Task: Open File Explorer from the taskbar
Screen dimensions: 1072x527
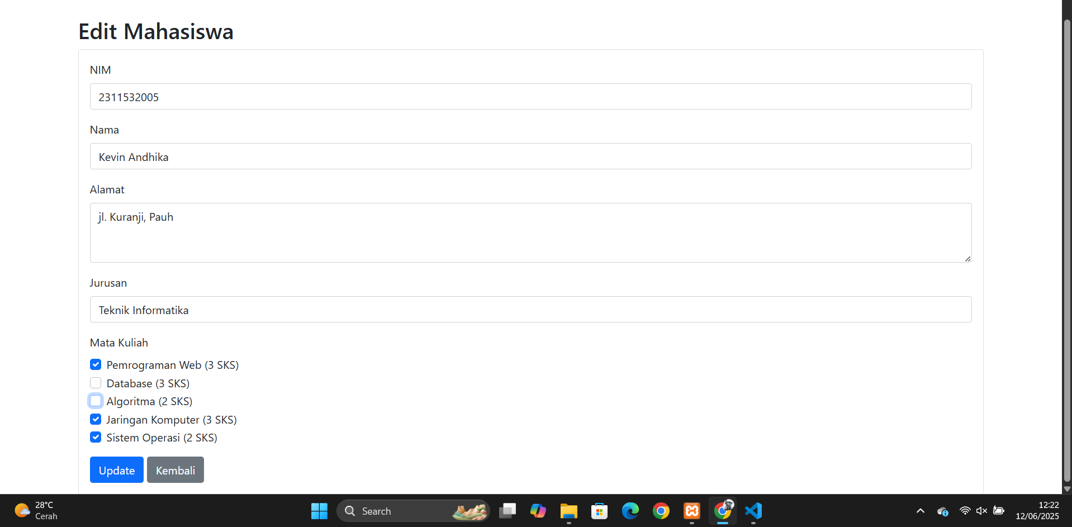Action: click(x=569, y=511)
